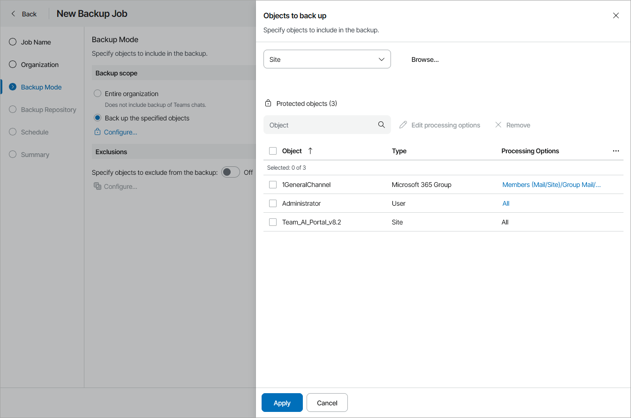Viewport: 631px width, 418px height.
Task: Select the Administrator row checkbox
Action: 273,203
